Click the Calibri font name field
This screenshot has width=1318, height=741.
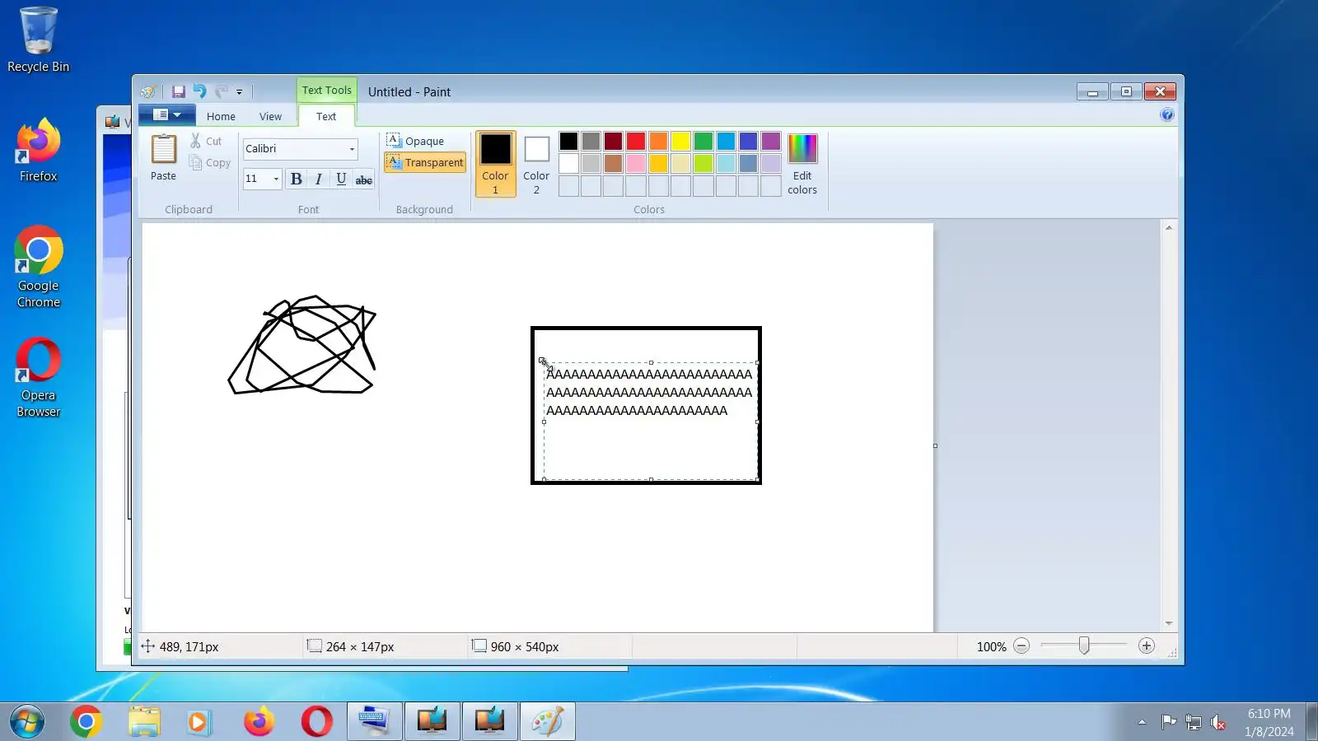point(295,149)
